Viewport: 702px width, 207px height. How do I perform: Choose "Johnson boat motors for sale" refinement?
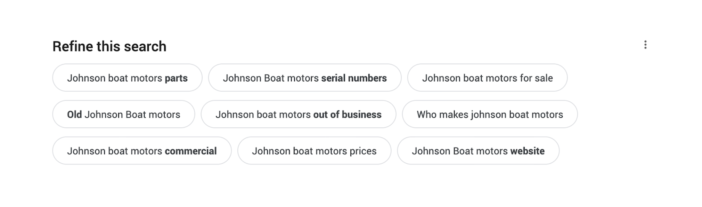coord(487,78)
